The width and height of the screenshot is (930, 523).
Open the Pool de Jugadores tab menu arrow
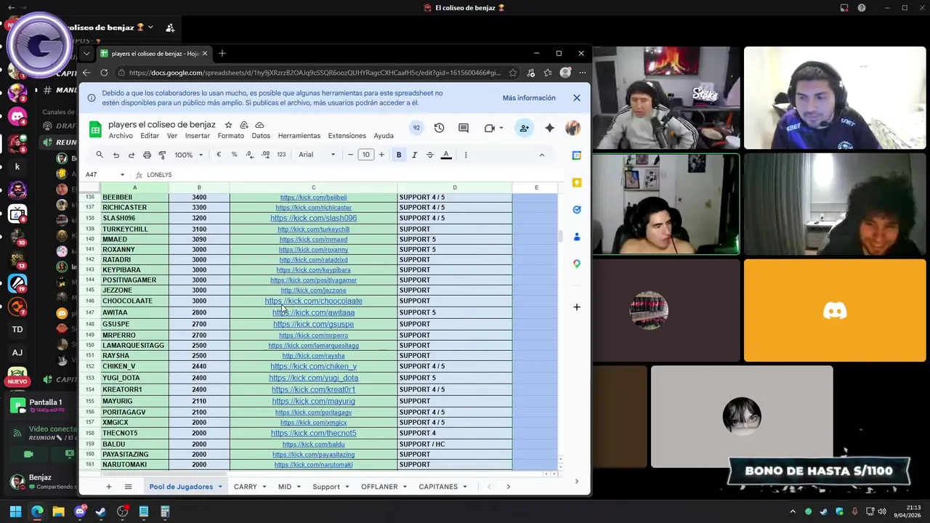tap(220, 487)
